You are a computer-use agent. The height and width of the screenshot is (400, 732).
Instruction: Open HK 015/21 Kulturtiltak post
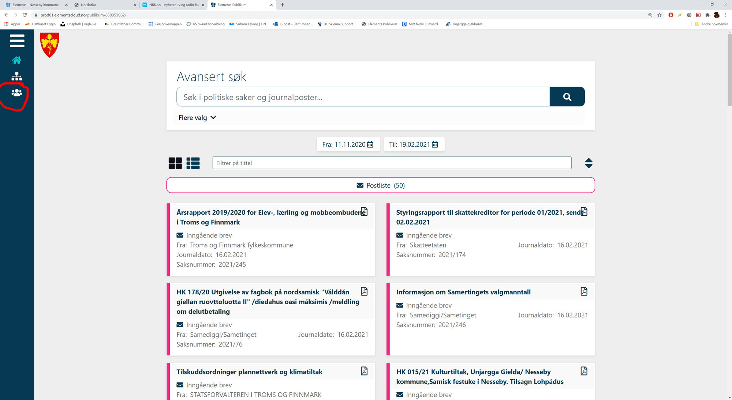[x=480, y=377]
